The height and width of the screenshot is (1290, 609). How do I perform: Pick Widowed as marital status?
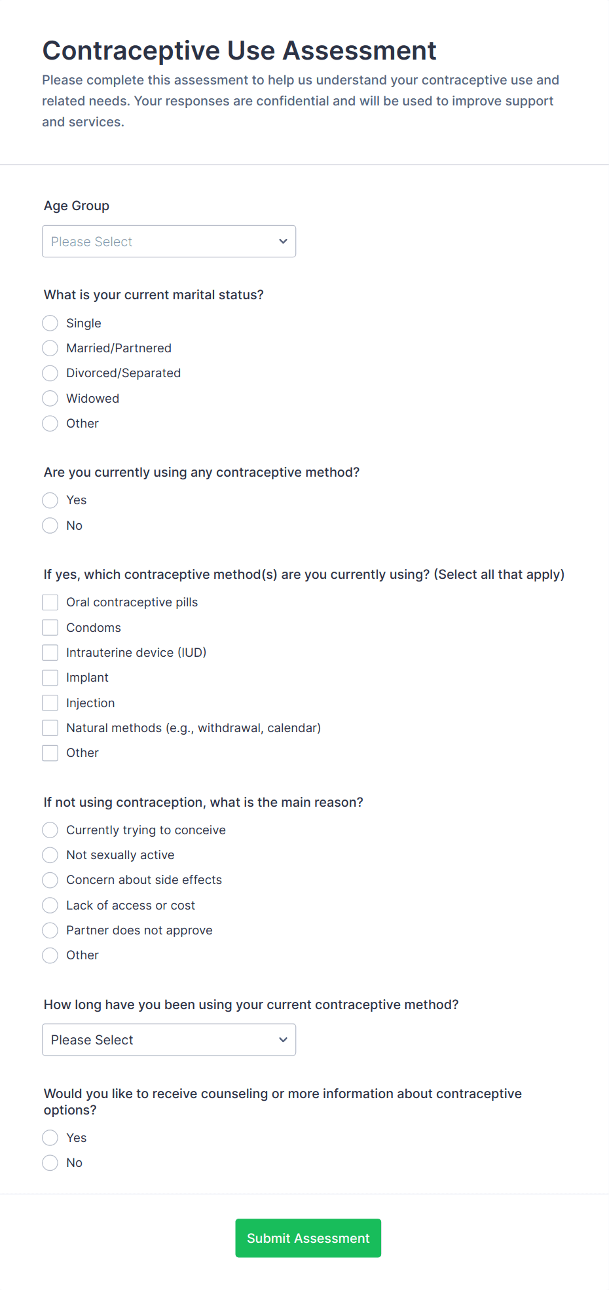[50, 398]
